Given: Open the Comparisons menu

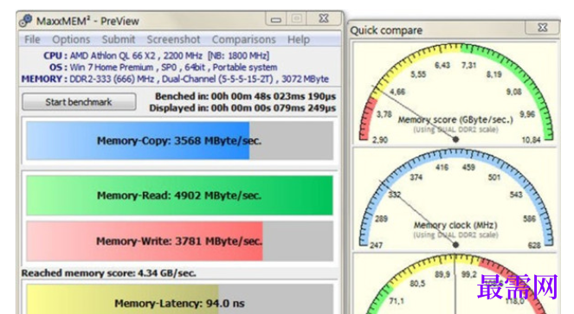Looking at the screenshot, I should click(x=243, y=39).
